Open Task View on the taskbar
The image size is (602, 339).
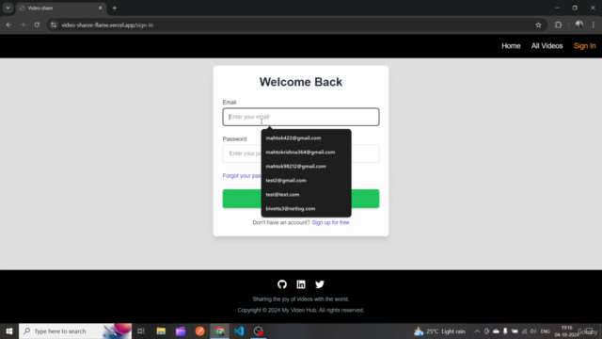[141, 331]
